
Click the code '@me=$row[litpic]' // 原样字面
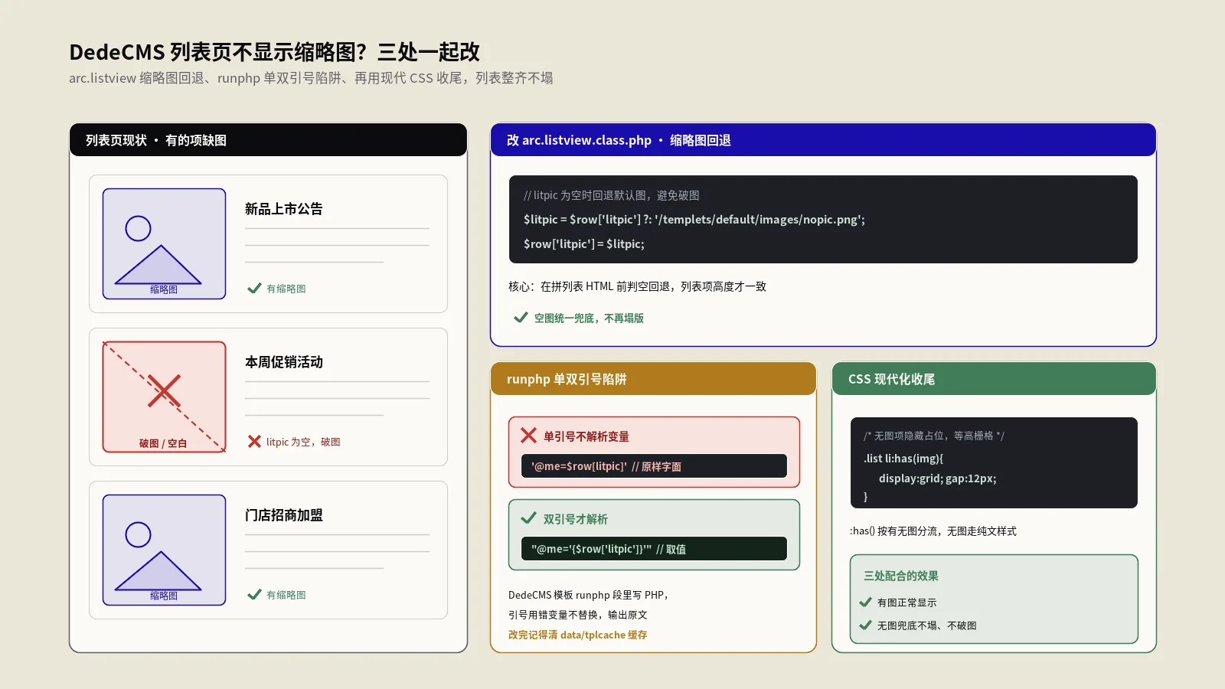pyautogui.click(x=606, y=466)
